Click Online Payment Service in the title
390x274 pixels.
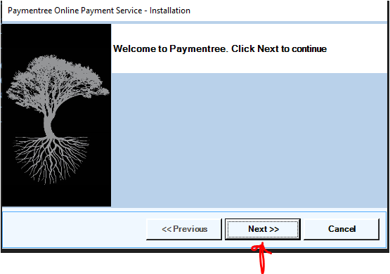[98, 11]
